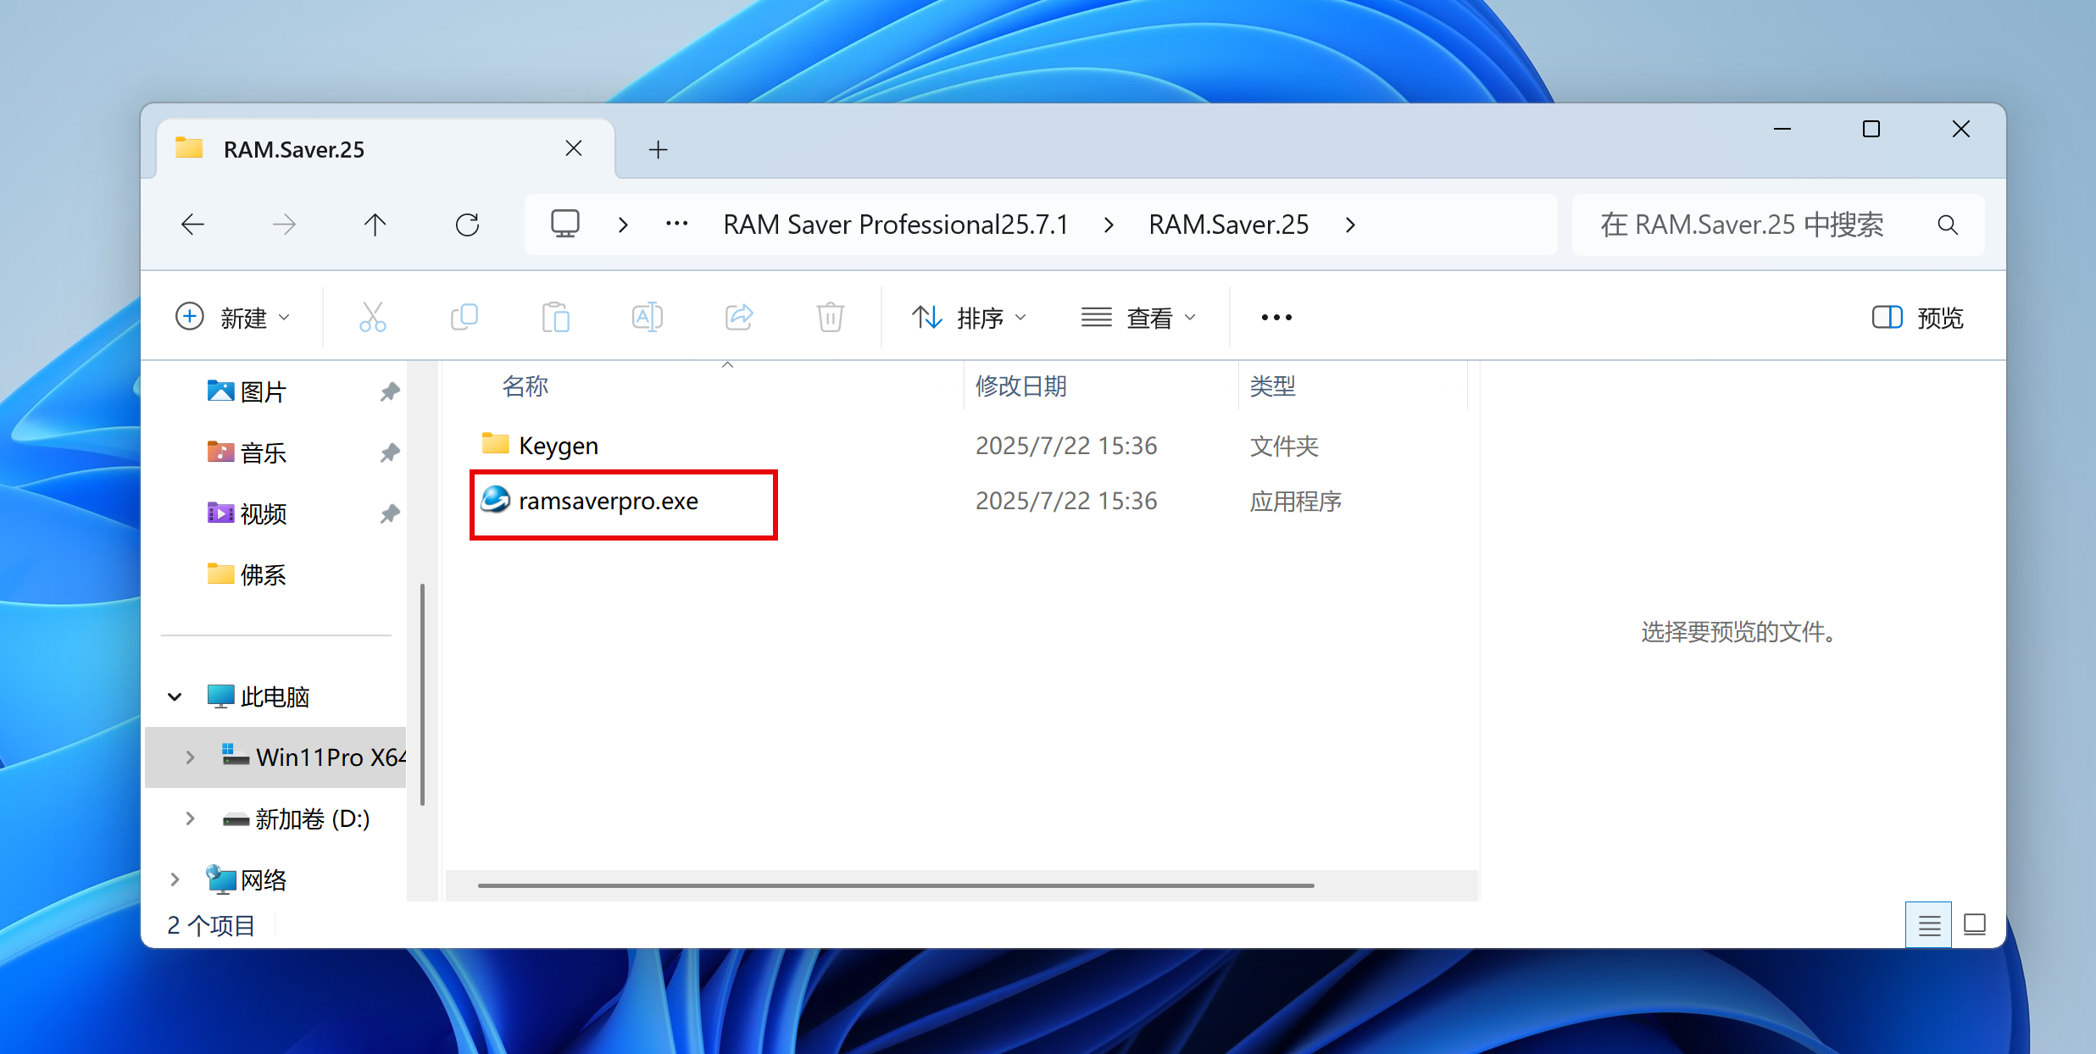Click the Delete trash icon
This screenshot has height=1054, width=2096.
click(x=830, y=318)
